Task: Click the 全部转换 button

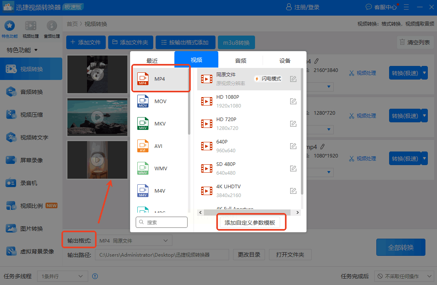Action: 401,247
